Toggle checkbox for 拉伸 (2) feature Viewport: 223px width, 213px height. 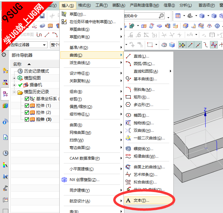(x=27, y=113)
